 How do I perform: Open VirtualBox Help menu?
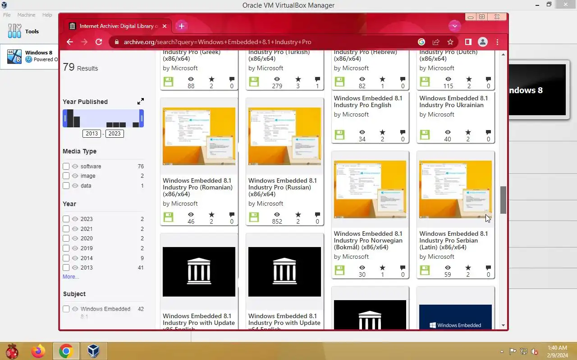pos(47,15)
